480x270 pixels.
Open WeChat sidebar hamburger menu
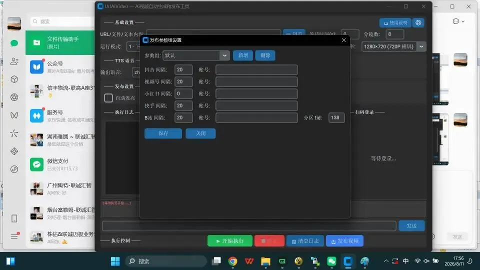[14, 236]
